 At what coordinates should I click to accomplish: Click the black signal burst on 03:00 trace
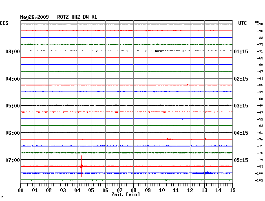coord(159,51)
